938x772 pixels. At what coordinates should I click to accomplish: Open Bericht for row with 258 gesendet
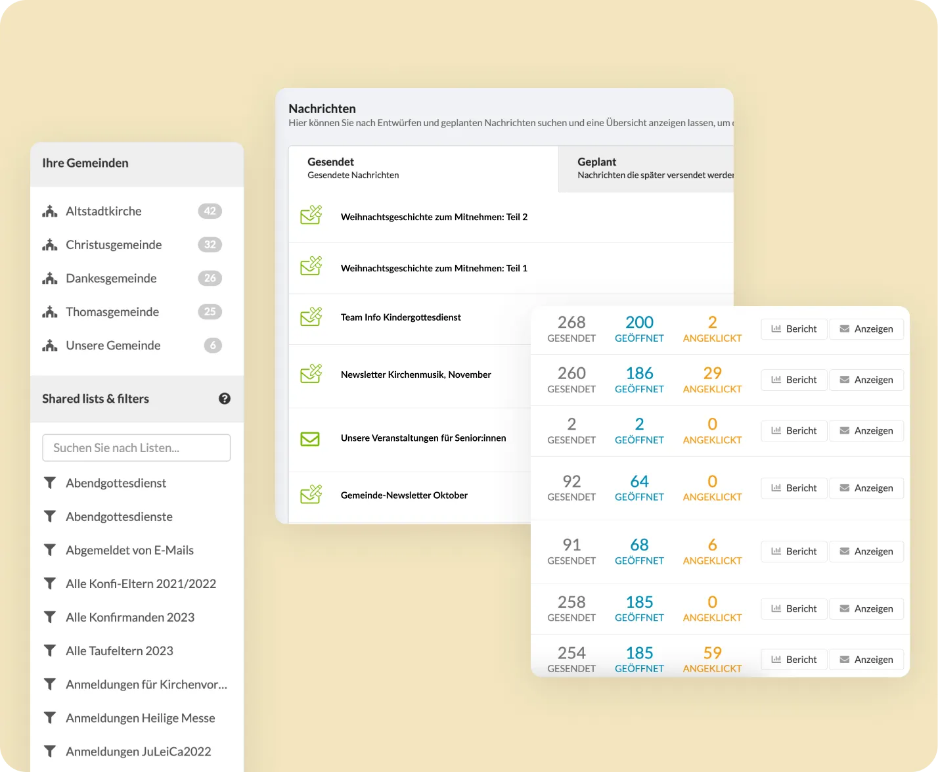794,609
